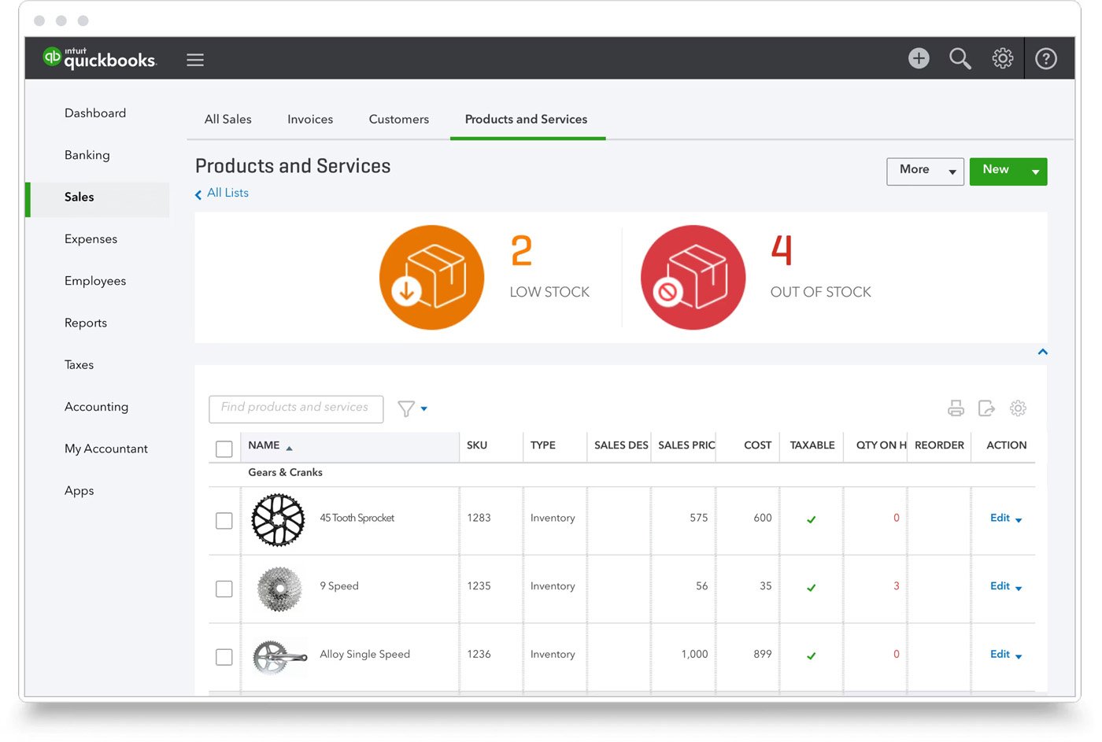Open the filter funnel dropdown
Image resolution: width=1102 pixels, height=742 pixels.
pyautogui.click(x=412, y=409)
